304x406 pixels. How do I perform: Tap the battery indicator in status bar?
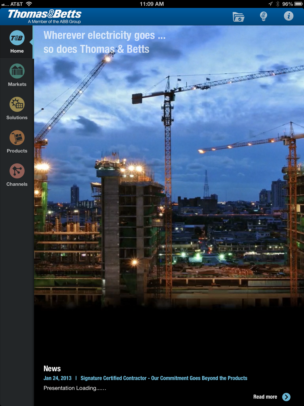[299, 4]
